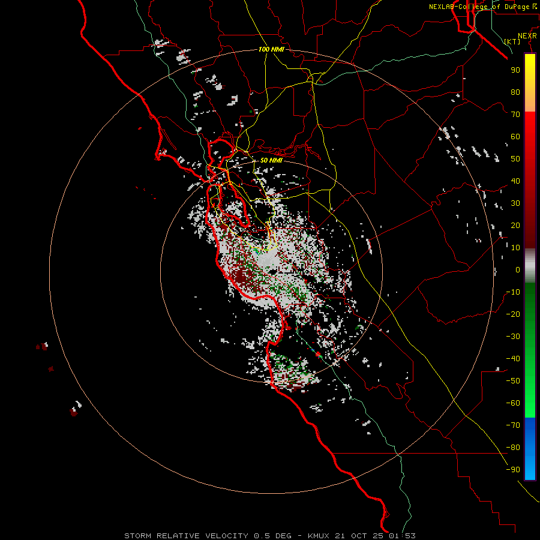The width and height of the screenshot is (540, 540).
Task: Click the -20 value on velocity scale
Action: tap(513, 314)
